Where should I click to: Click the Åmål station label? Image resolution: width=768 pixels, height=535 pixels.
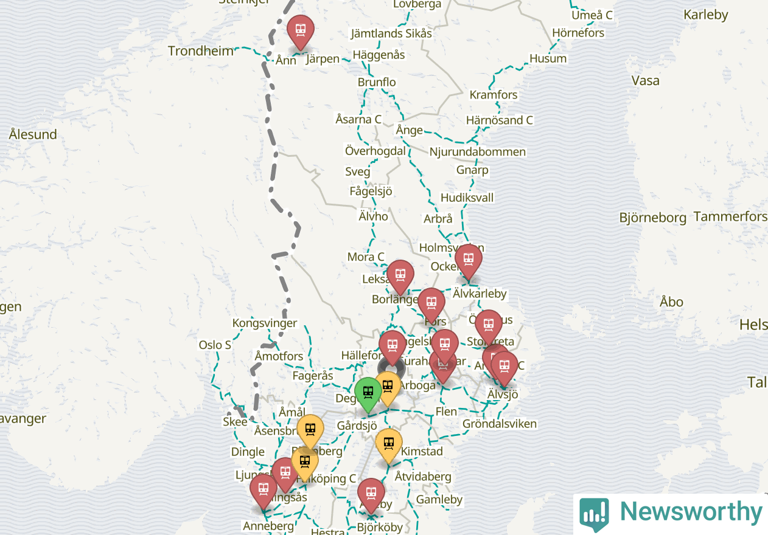click(x=292, y=412)
